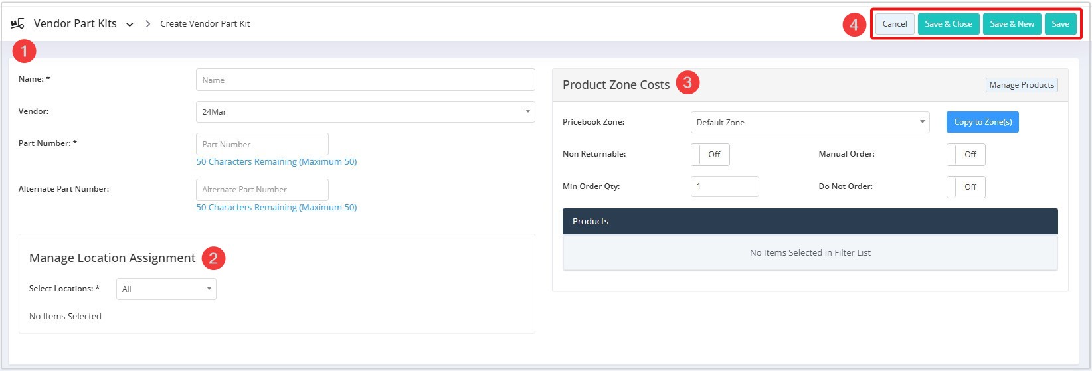Open the Select Locations dropdown

pos(166,289)
